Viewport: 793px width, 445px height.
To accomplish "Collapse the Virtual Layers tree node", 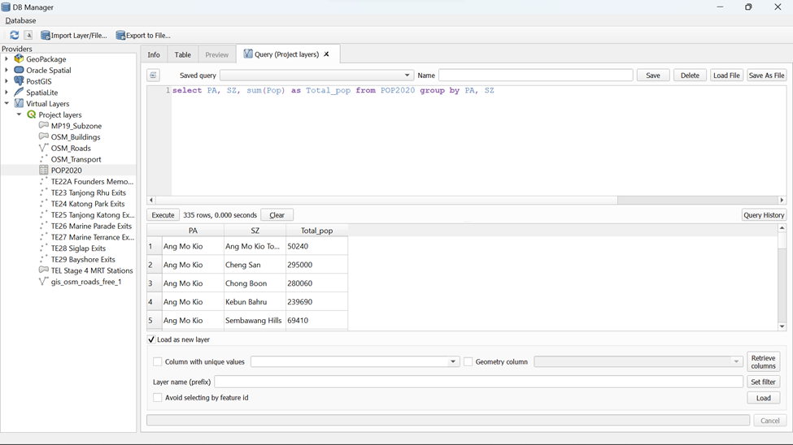I will coord(7,104).
